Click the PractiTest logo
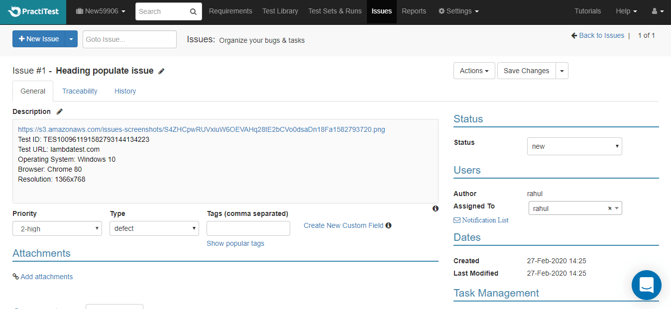671x309 pixels. [33, 11]
